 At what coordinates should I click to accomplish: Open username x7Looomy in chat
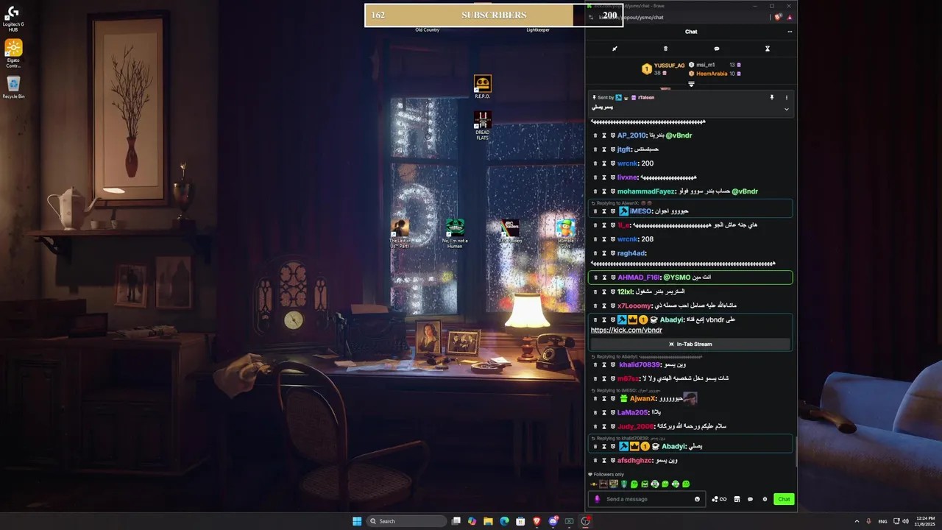[634, 305]
